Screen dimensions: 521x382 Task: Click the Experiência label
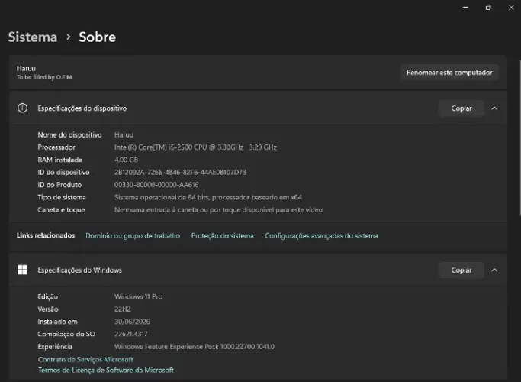(x=55, y=346)
